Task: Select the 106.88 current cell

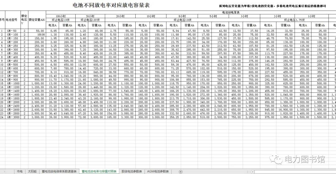Action: (x=174, y=79)
